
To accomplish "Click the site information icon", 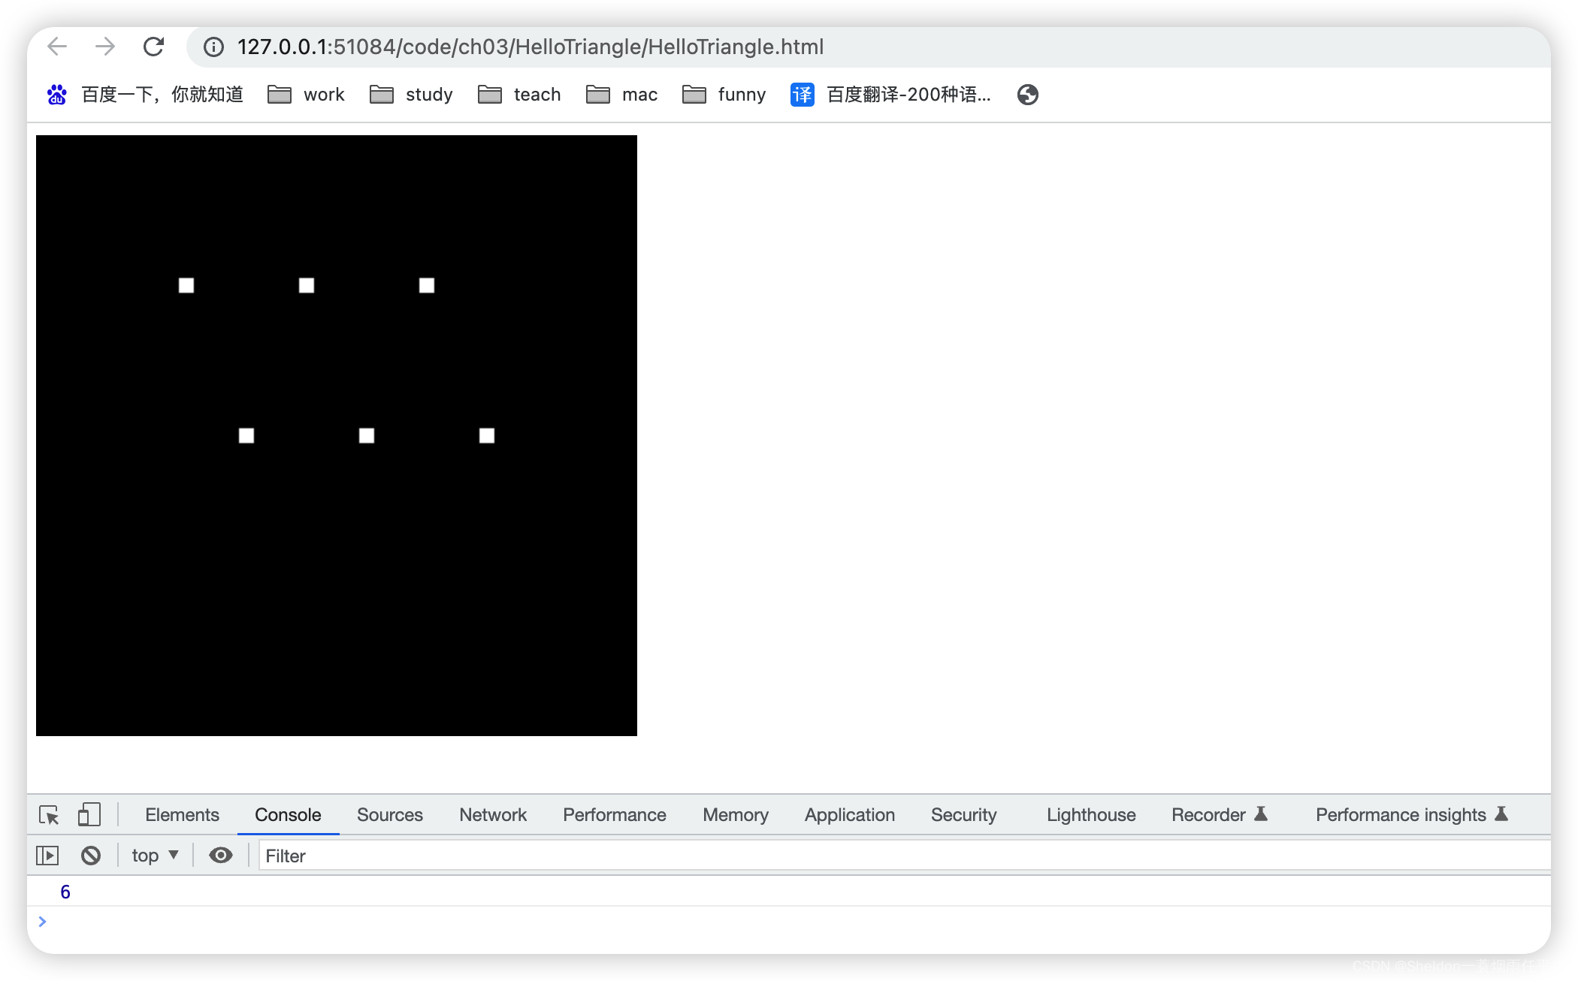I will 214,47.
